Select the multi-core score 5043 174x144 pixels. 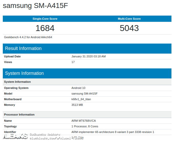pyautogui.click(x=129, y=28)
